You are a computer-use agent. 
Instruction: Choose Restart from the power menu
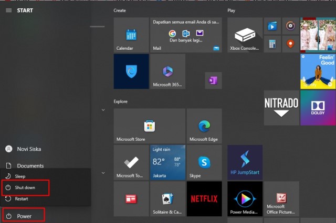[x=45, y=199]
